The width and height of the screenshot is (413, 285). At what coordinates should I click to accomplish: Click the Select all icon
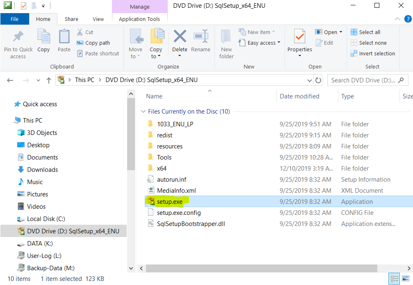(354, 32)
